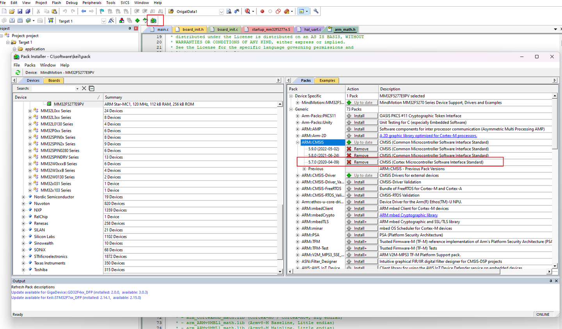This screenshot has width=562, height=329.
Task: Click the device search input field
Action: click(x=54, y=88)
